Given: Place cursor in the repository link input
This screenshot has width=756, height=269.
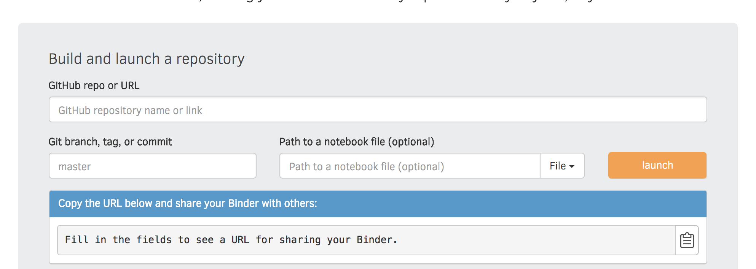Looking at the screenshot, I should tap(378, 110).
